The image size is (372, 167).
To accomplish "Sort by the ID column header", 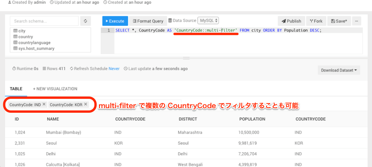I will click(x=17, y=119).
